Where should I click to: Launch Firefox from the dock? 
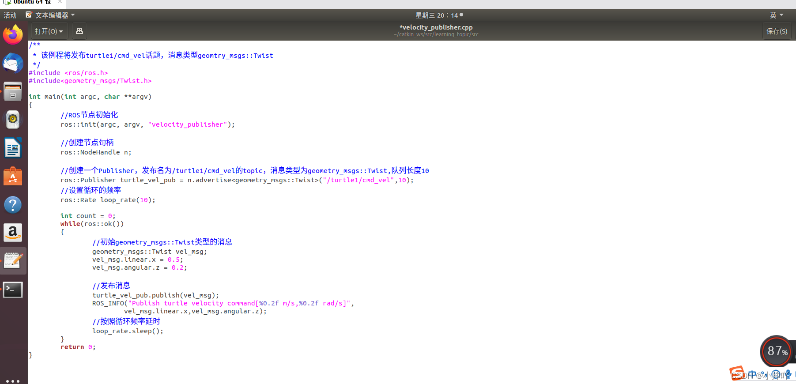coord(13,35)
